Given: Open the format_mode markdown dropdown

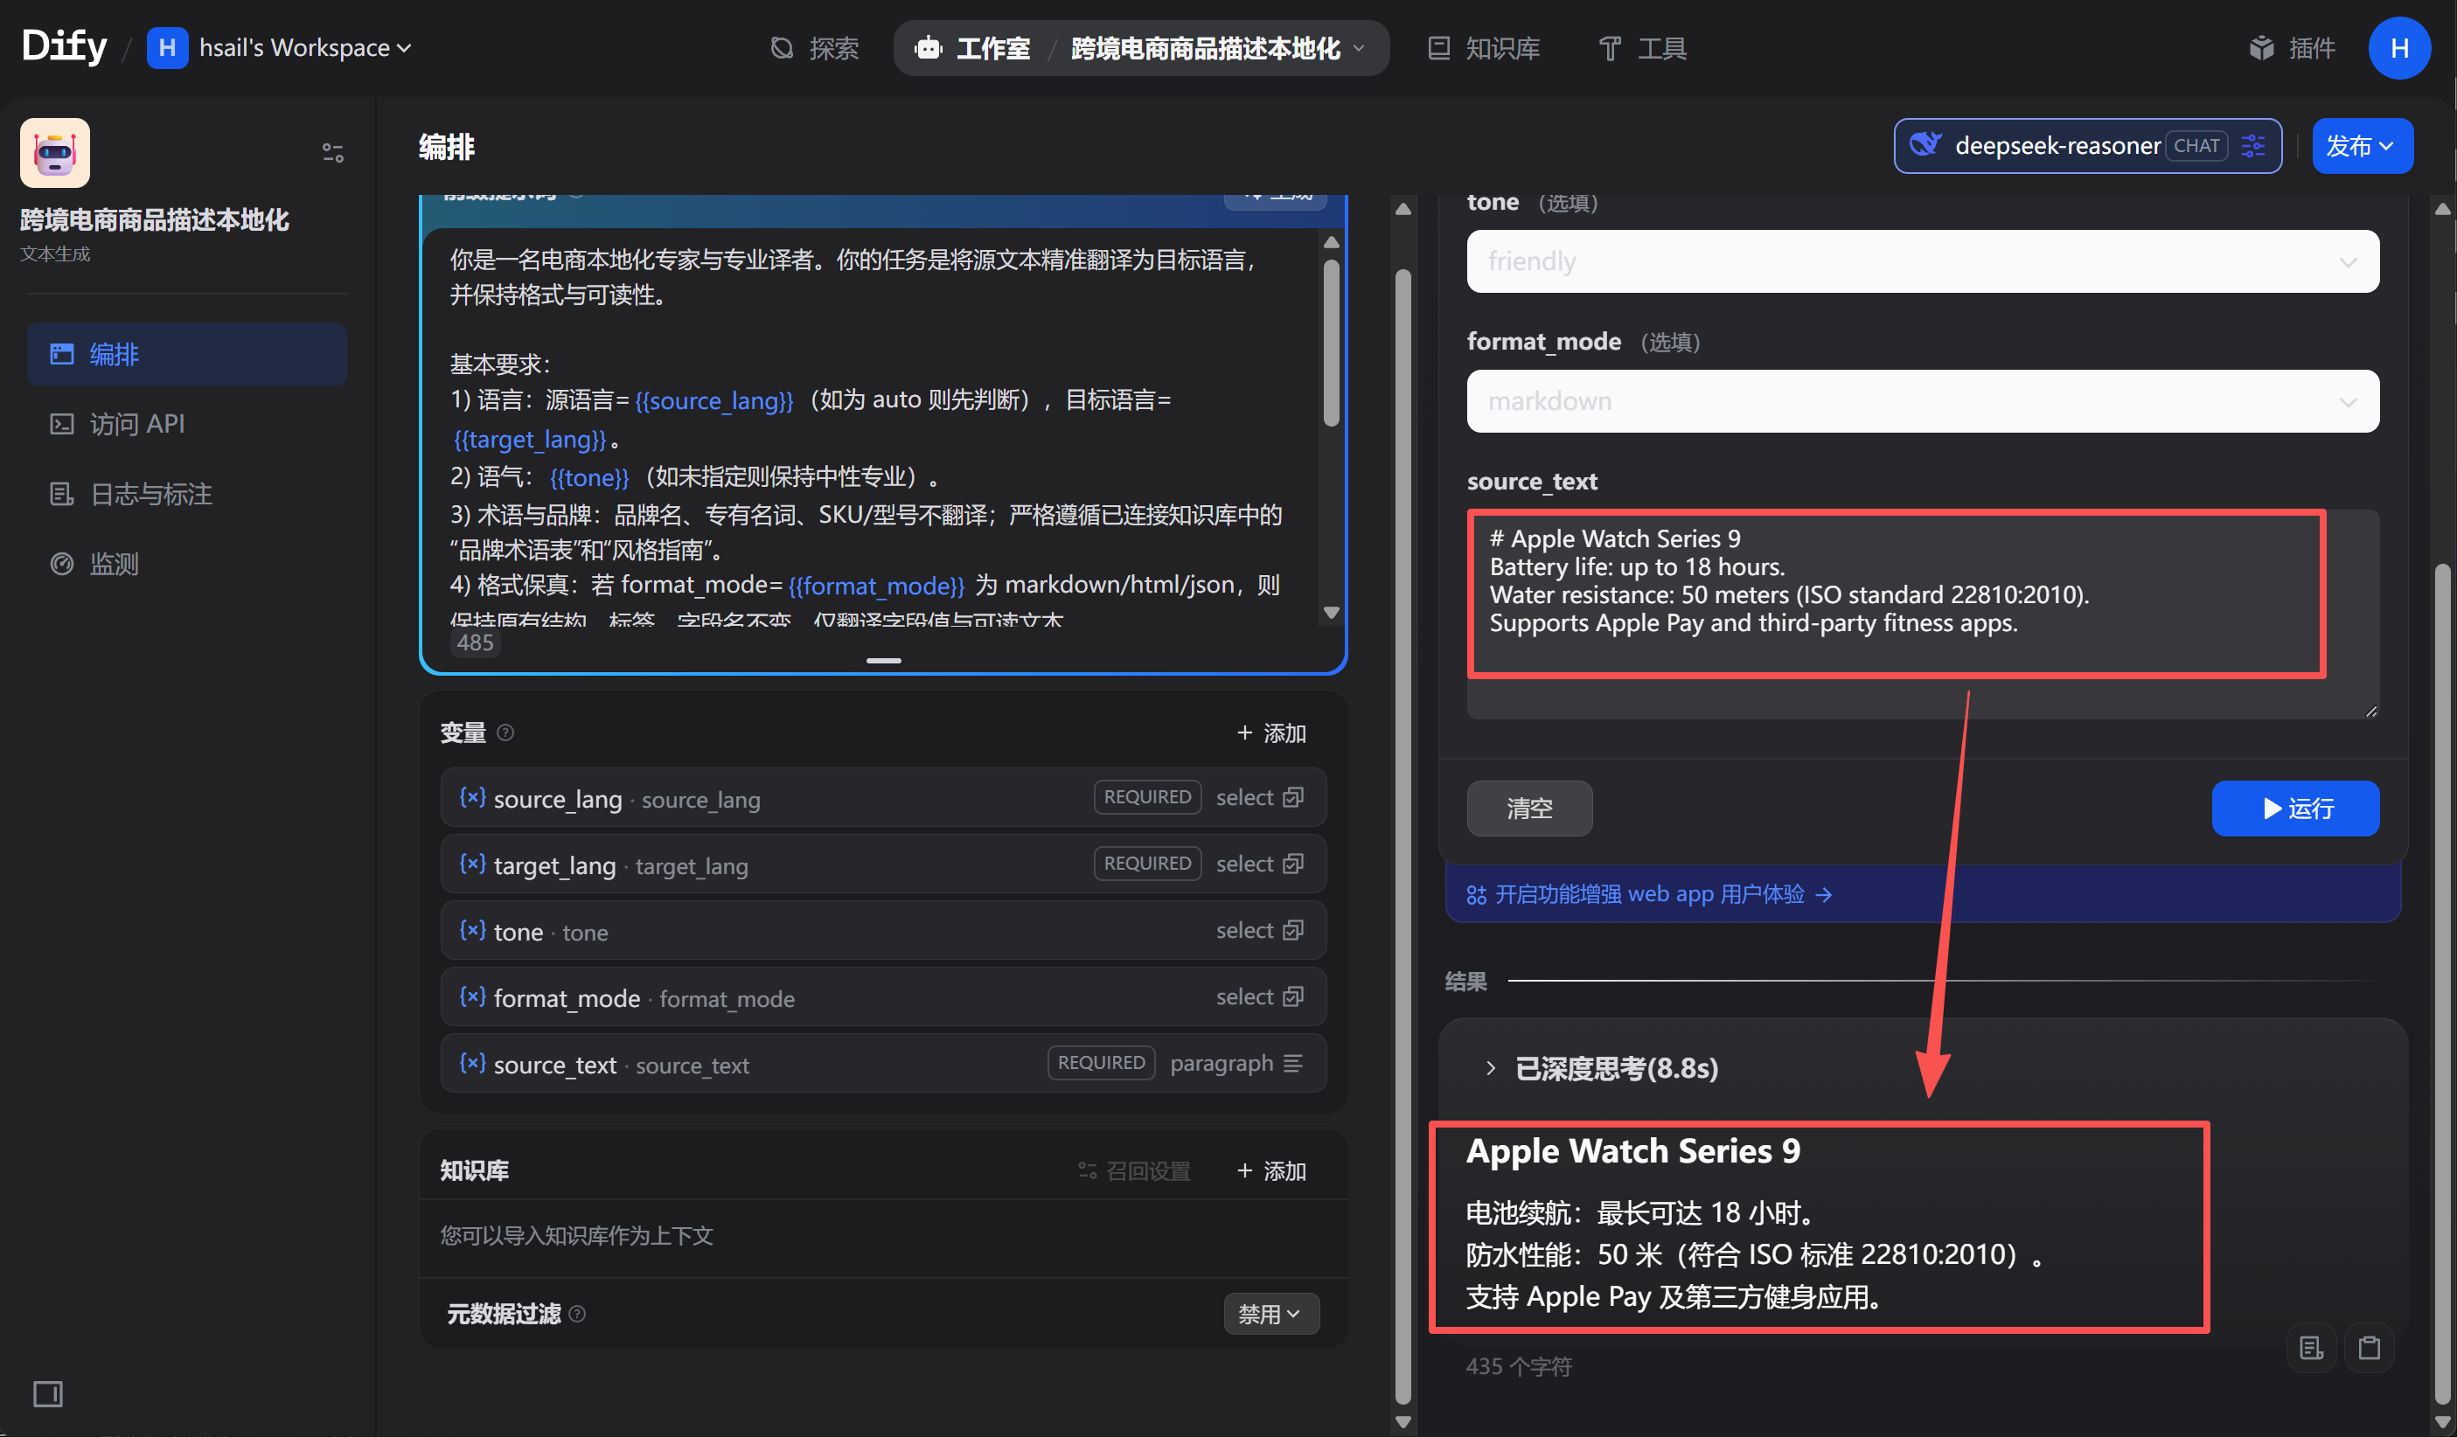Looking at the screenshot, I should 1922,400.
